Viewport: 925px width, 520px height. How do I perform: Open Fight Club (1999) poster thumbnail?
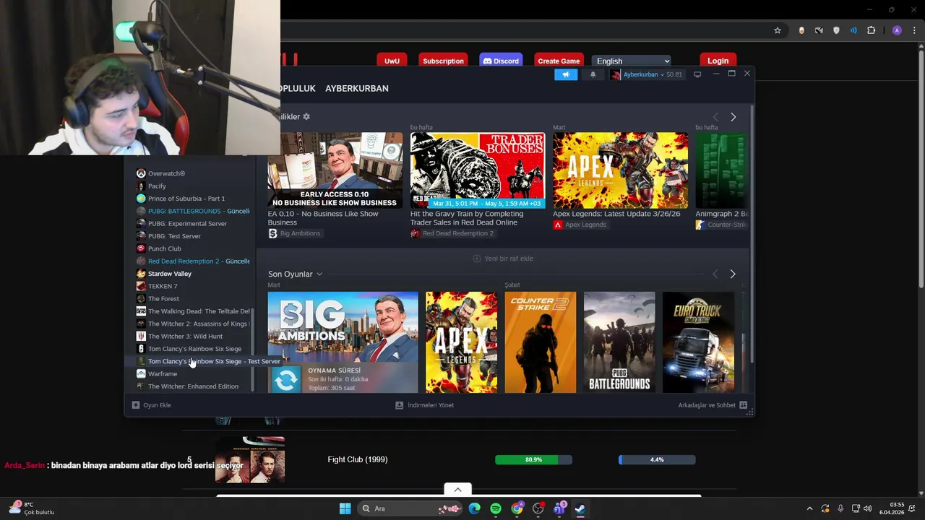click(250, 459)
